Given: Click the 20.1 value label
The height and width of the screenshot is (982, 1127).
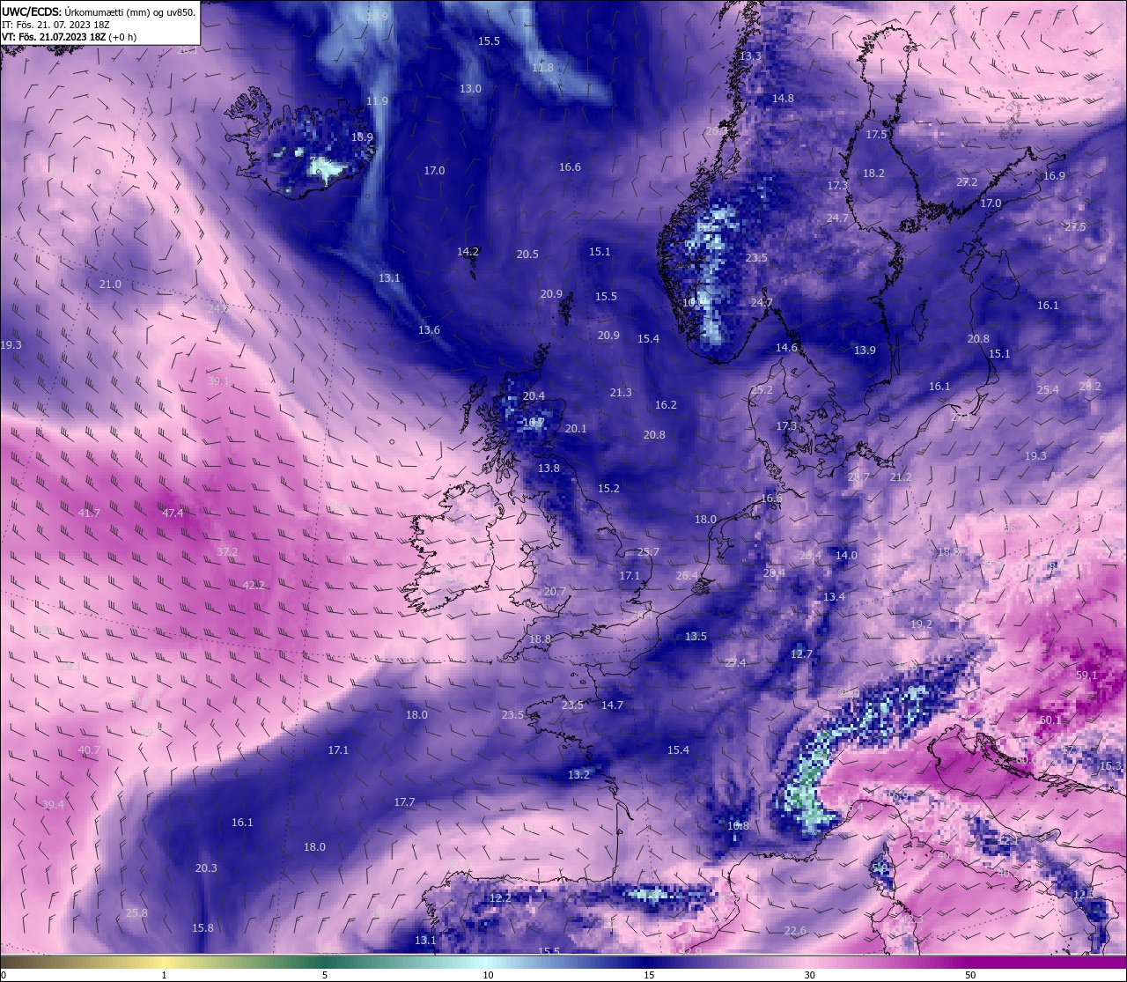Looking at the screenshot, I should pos(576,429).
